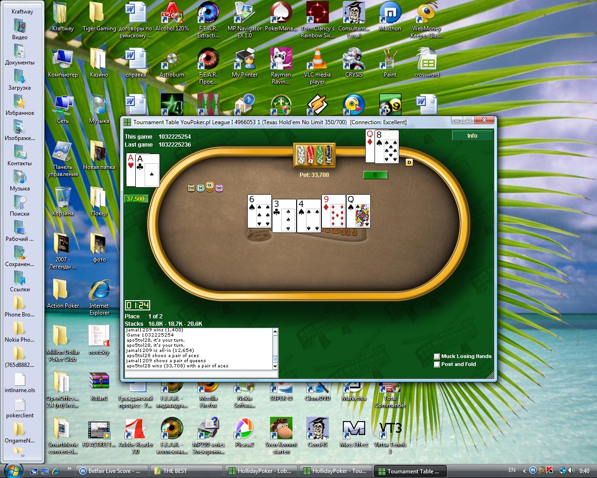Open the Virtua Tennis 3 shortcut
The height and width of the screenshot is (478, 597).
point(390,436)
